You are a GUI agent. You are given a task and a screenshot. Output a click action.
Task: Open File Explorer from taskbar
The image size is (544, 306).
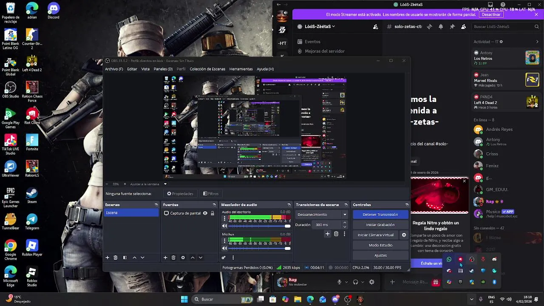pyautogui.click(x=297, y=299)
